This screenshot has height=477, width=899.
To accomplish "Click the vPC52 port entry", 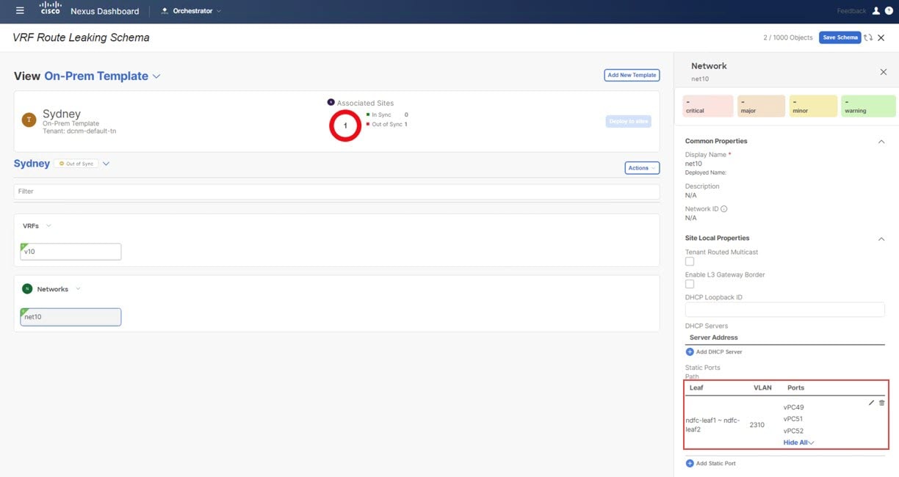I will click(793, 431).
